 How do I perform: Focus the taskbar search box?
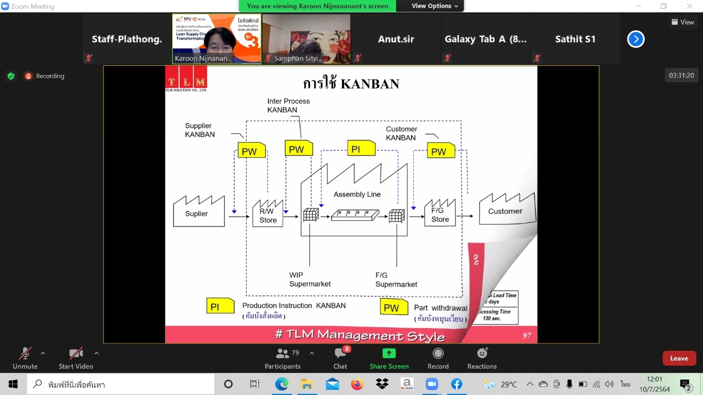(121, 384)
